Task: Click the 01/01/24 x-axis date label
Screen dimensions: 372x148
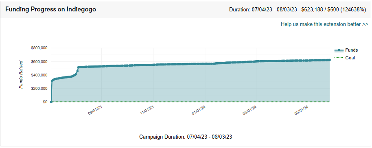Action: tap(199, 110)
